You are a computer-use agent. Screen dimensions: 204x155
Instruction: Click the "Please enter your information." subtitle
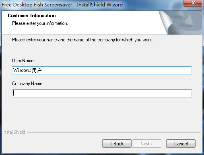click(x=40, y=23)
